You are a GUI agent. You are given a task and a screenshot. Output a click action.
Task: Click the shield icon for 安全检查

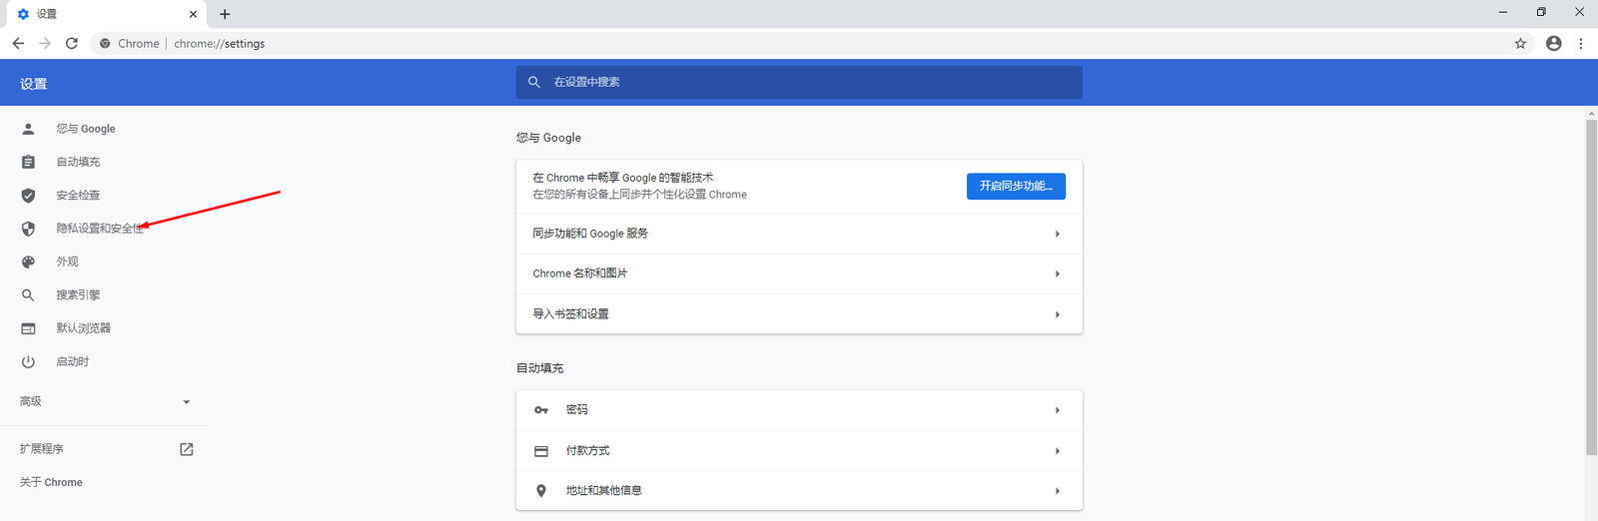28,196
